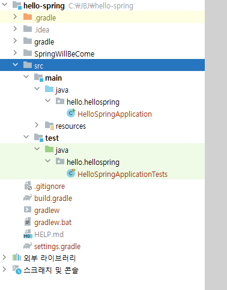Click the hello-spring project module icon
Viewport: 227px width, 290px height.
pos(17,5)
